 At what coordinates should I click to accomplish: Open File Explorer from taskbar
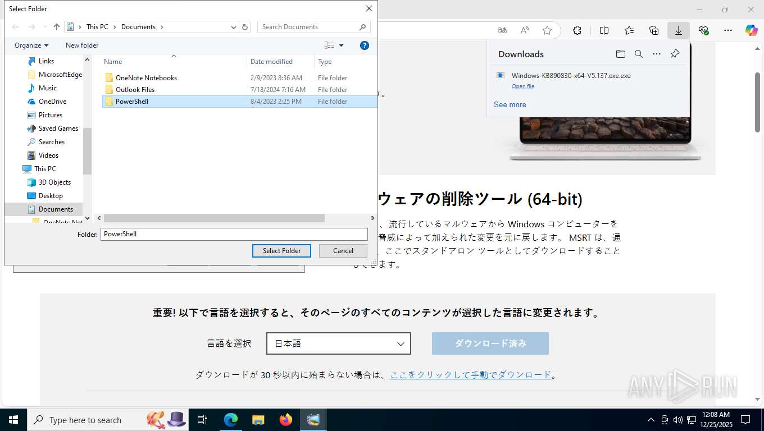(258, 420)
